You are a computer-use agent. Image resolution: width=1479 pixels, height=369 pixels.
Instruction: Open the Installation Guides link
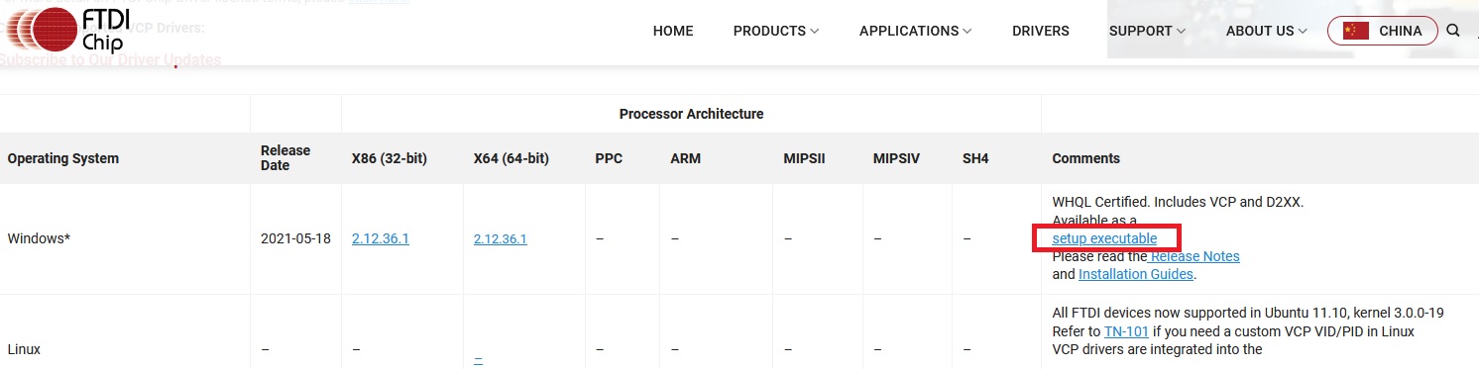click(1136, 274)
